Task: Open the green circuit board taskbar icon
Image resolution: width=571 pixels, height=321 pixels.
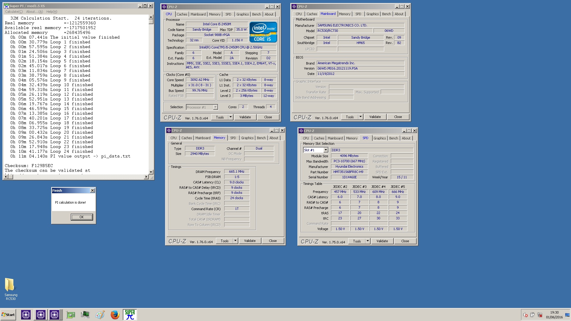Action: 71,314
